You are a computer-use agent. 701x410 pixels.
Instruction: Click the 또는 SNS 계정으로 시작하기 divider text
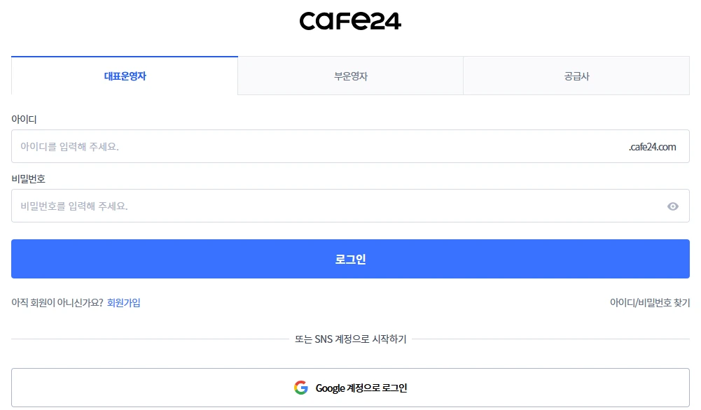(x=350, y=339)
